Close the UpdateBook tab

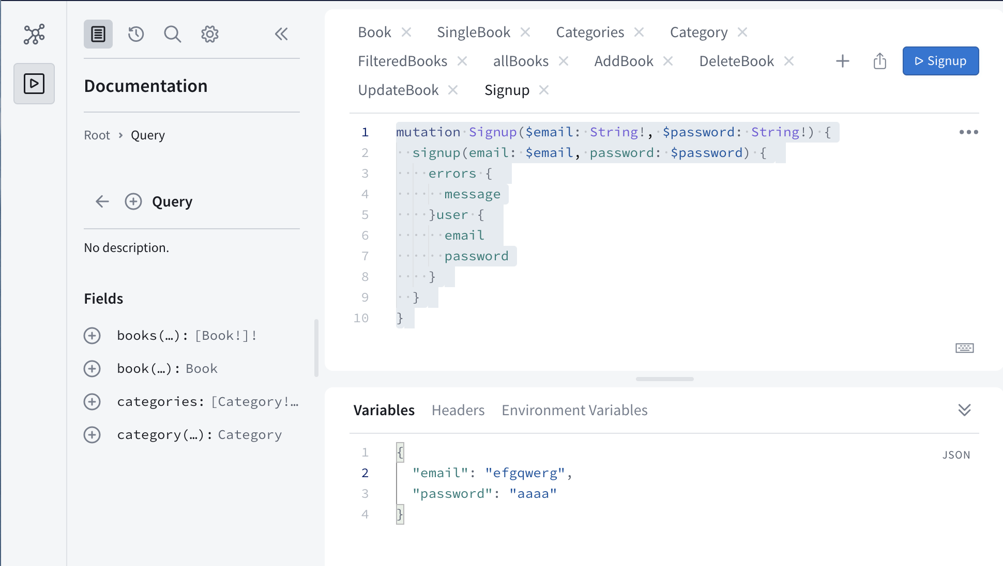pyautogui.click(x=453, y=90)
